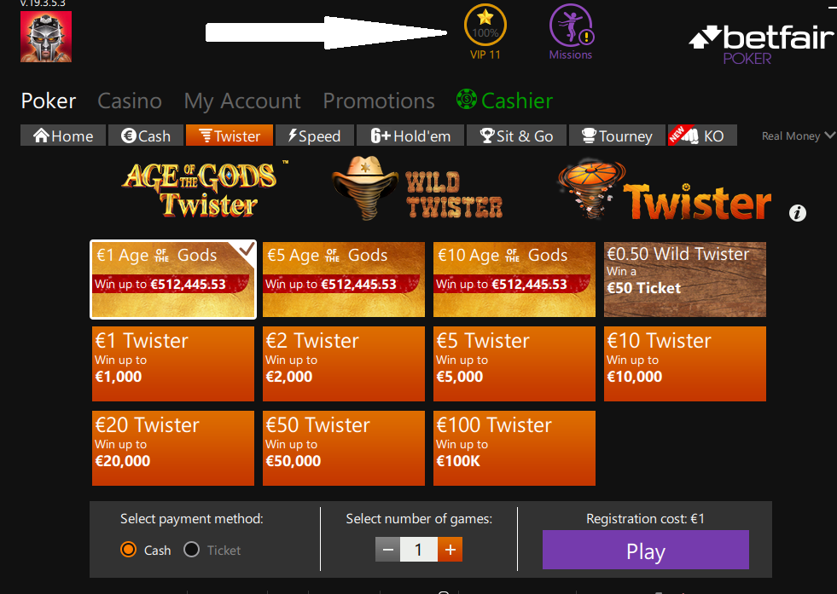Image resolution: width=837 pixels, height=594 pixels.
Task: Click the number of games field
Action: (x=419, y=549)
